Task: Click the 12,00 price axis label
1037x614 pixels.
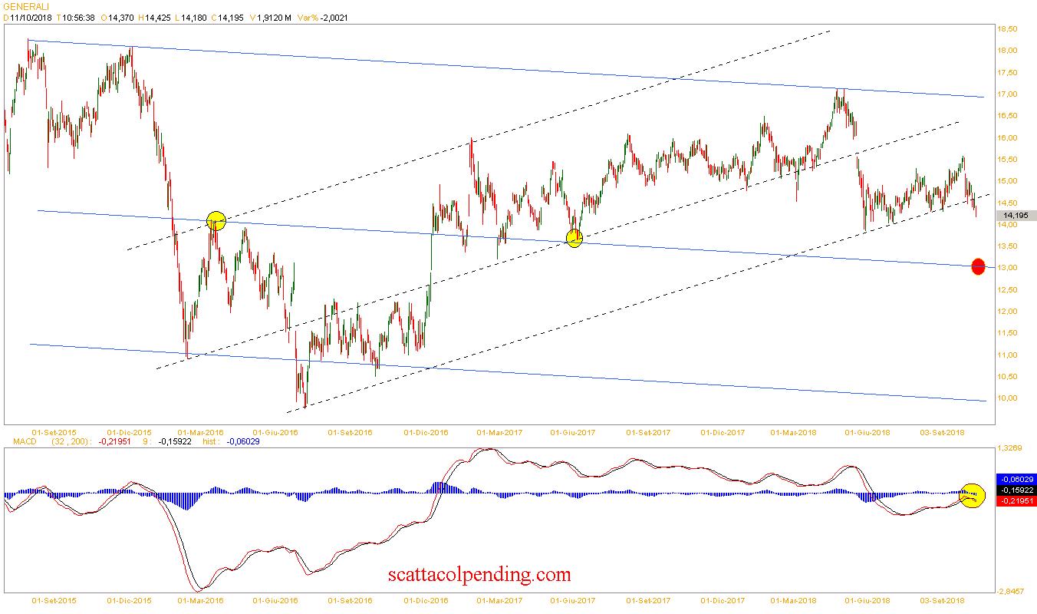Action: point(1006,312)
